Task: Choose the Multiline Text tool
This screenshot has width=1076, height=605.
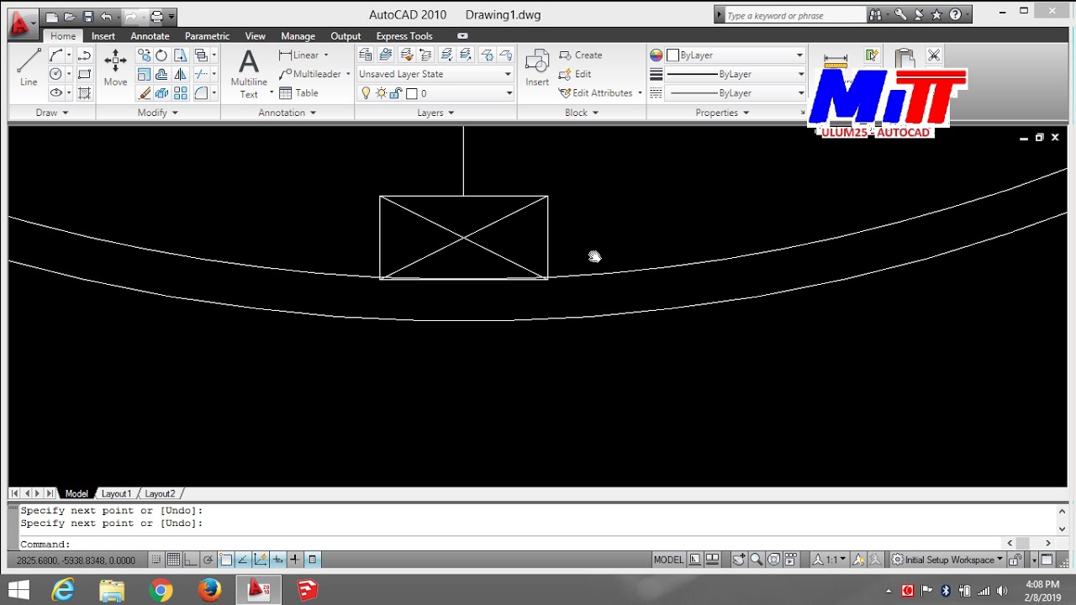Action: click(x=249, y=74)
